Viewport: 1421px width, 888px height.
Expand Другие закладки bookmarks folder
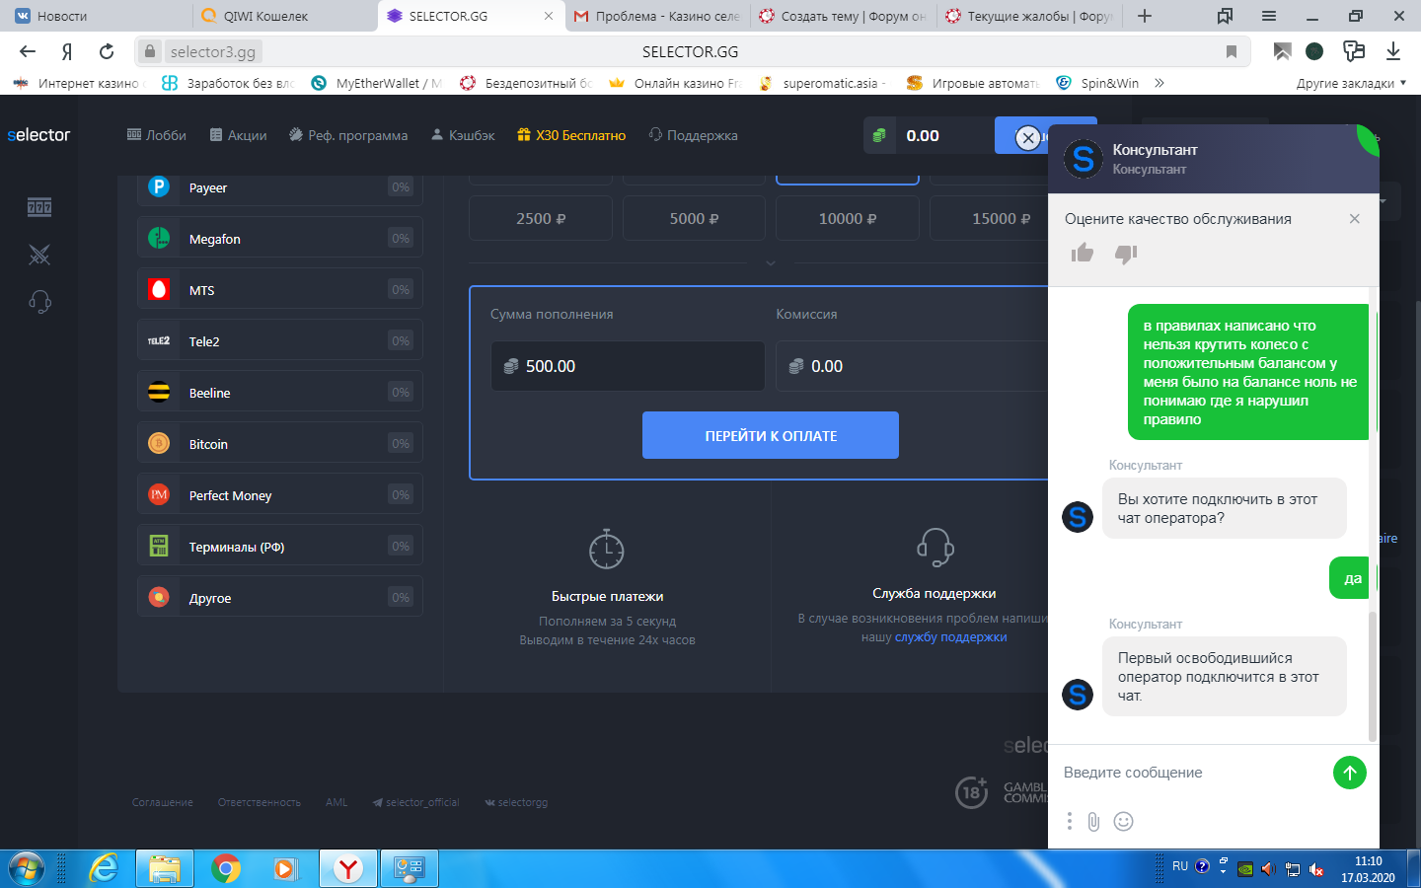coord(1351,83)
